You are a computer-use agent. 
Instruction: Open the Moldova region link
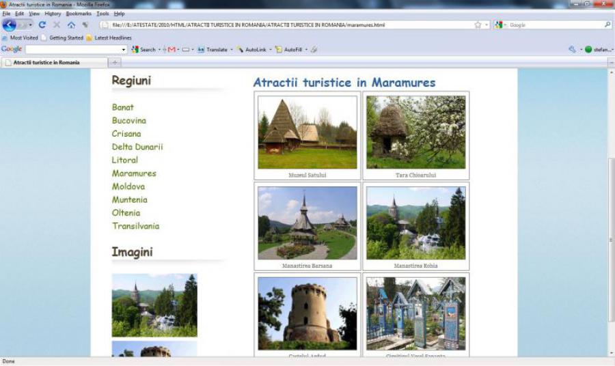click(128, 186)
